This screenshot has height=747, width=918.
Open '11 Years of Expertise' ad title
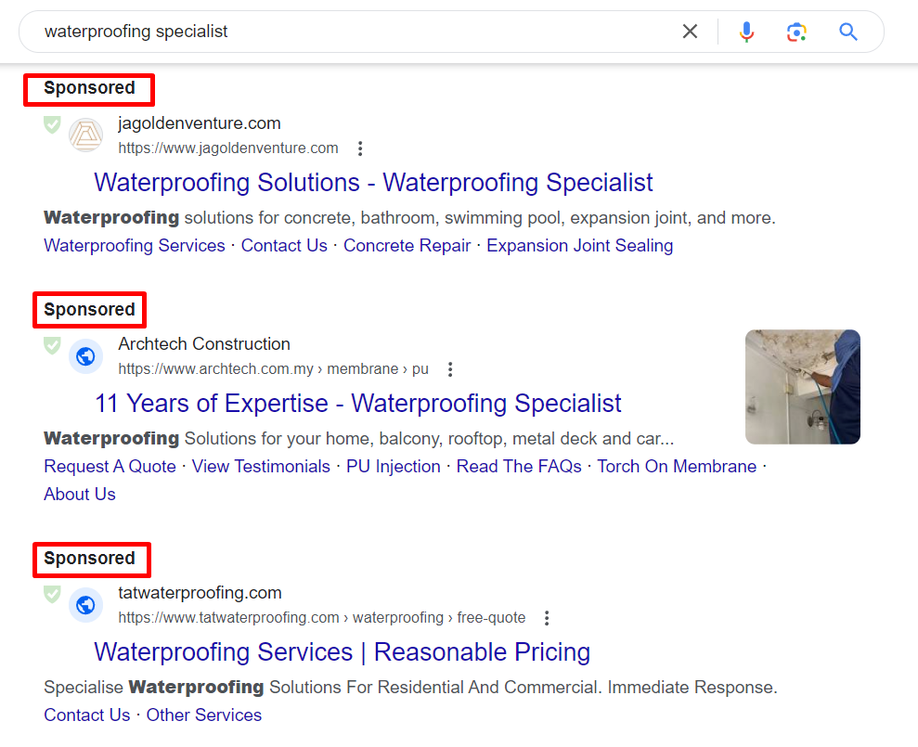(x=358, y=404)
